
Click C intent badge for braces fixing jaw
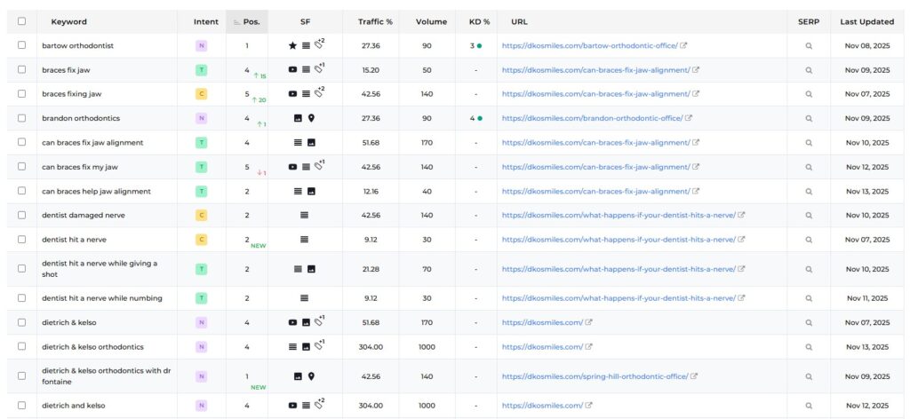[x=201, y=94]
